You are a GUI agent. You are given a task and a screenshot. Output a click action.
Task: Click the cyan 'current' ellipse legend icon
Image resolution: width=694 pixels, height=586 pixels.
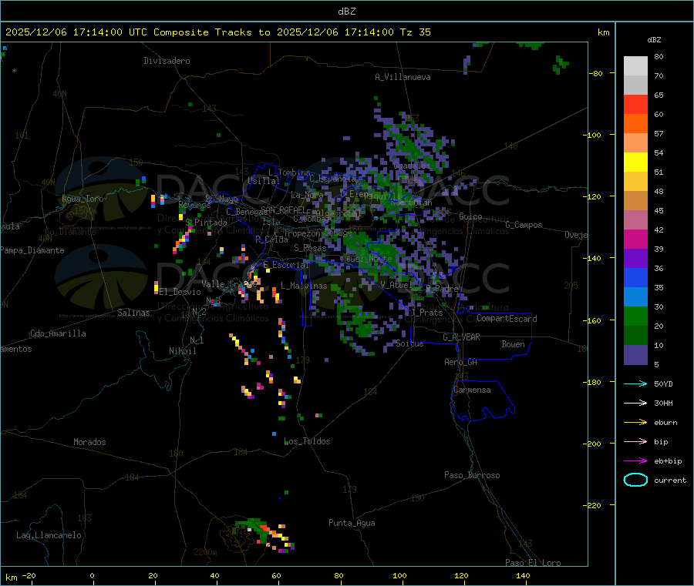coord(635,480)
